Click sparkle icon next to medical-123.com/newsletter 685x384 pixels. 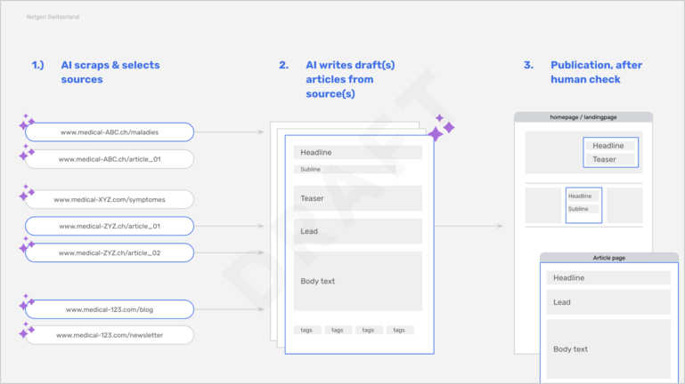click(x=26, y=331)
